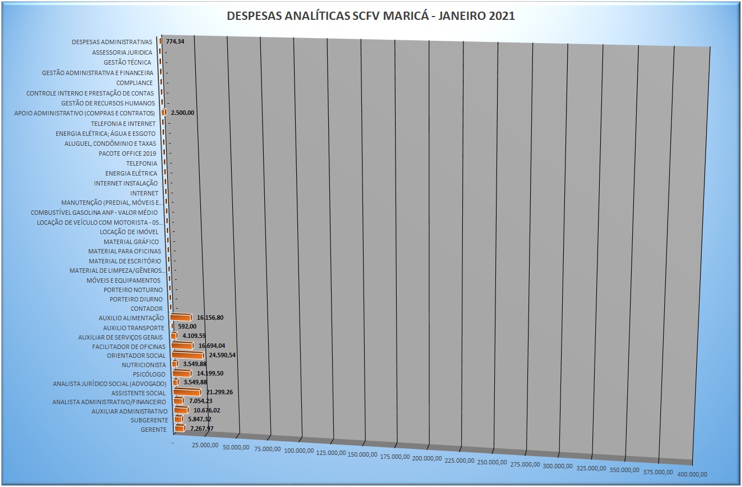Click the 200.000,00 axis value
The width and height of the screenshot is (742, 487).
click(428, 459)
